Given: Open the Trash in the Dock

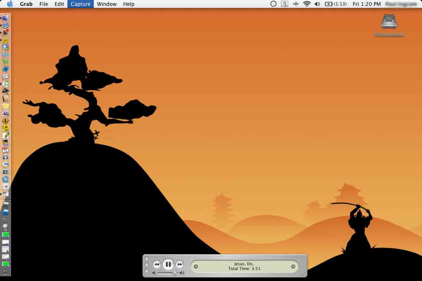Looking at the screenshot, I should coord(5,271).
